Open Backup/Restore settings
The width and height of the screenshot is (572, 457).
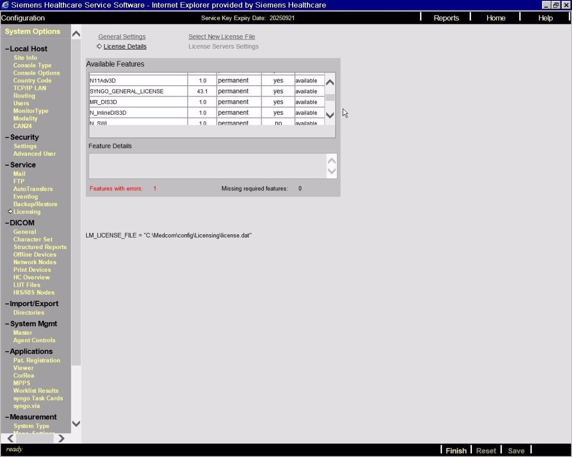(35, 204)
